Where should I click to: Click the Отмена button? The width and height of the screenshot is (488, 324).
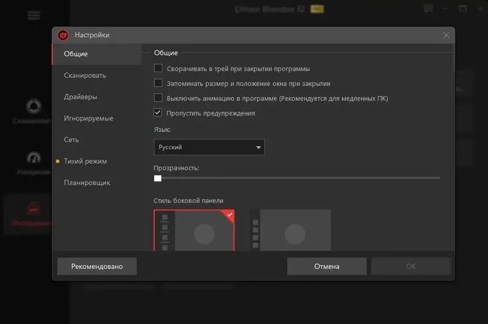coord(327,266)
